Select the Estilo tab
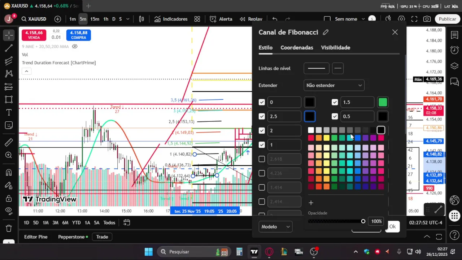This screenshot has height=260, width=462. tap(265, 48)
